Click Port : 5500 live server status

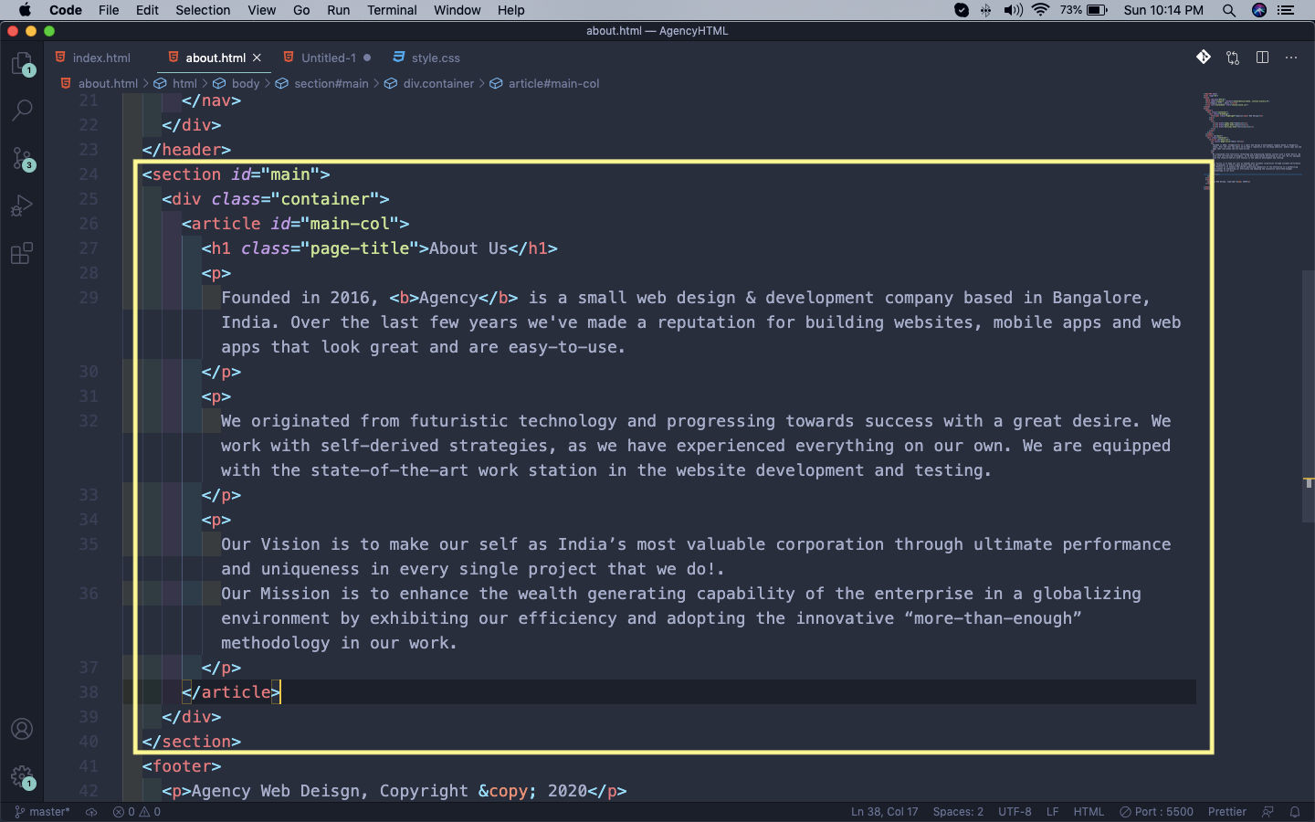pos(1156,811)
